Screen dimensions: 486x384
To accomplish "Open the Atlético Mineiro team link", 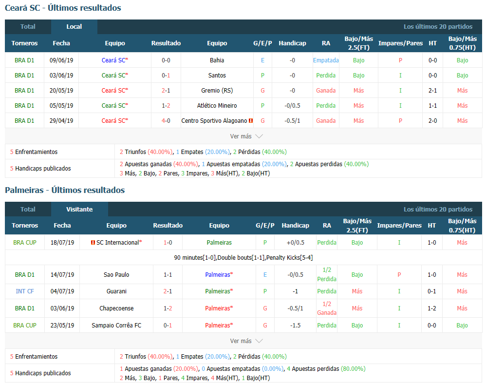I will point(217,106).
